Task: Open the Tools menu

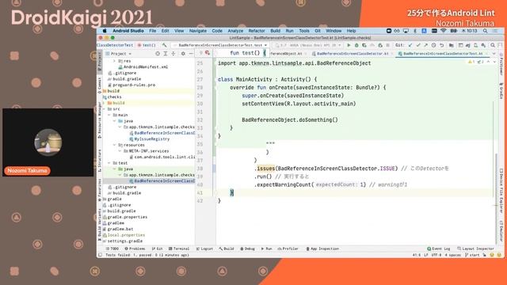Action: pos(304,31)
